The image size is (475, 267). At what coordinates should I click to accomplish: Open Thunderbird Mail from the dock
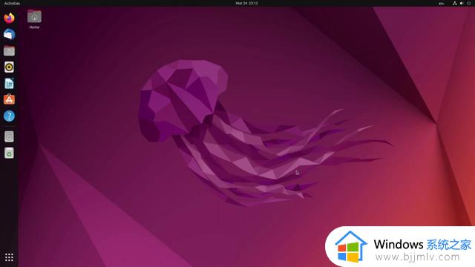[x=9, y=34]
